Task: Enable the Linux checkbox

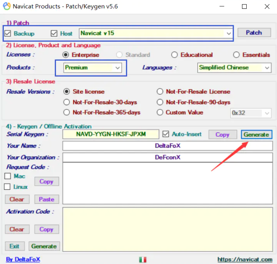Action: (7, 187)
